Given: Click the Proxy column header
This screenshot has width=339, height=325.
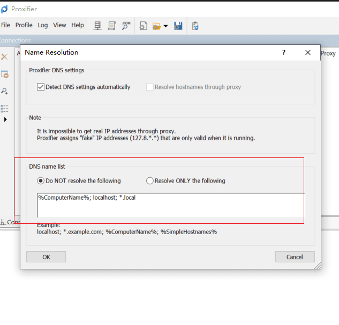Looking at the screenshot, I should pos(328,54).
